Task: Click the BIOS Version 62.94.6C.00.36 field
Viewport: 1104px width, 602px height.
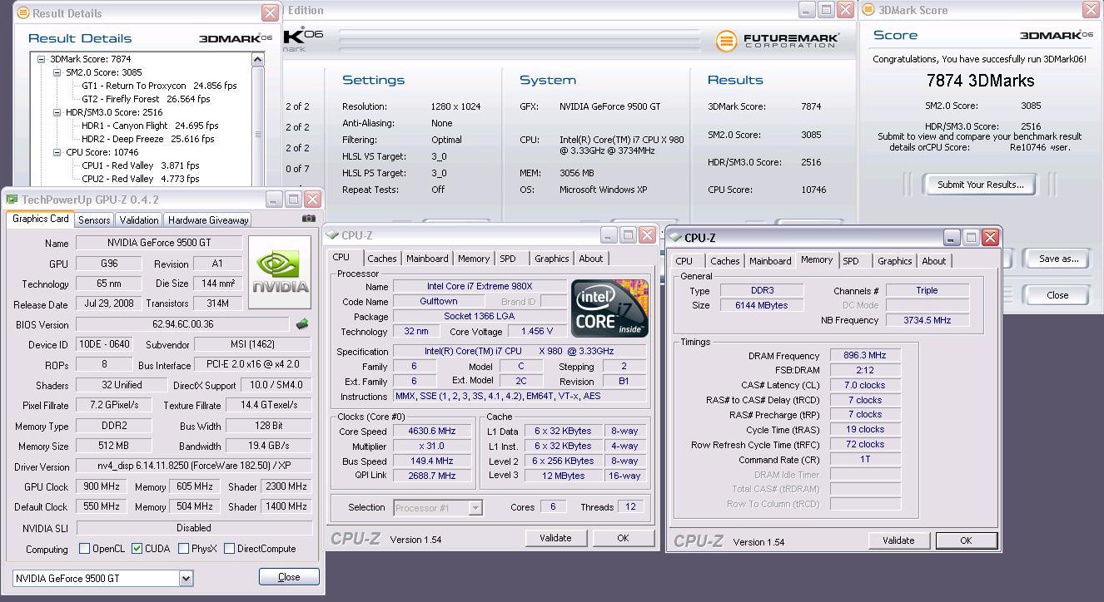Action: (183, 324)
